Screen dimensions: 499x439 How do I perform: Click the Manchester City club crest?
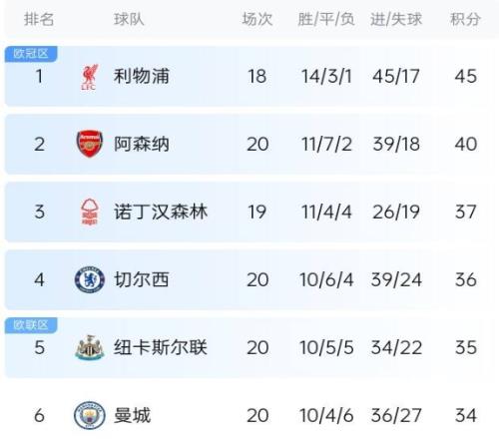pyautogui.click(x=90, y=415)
